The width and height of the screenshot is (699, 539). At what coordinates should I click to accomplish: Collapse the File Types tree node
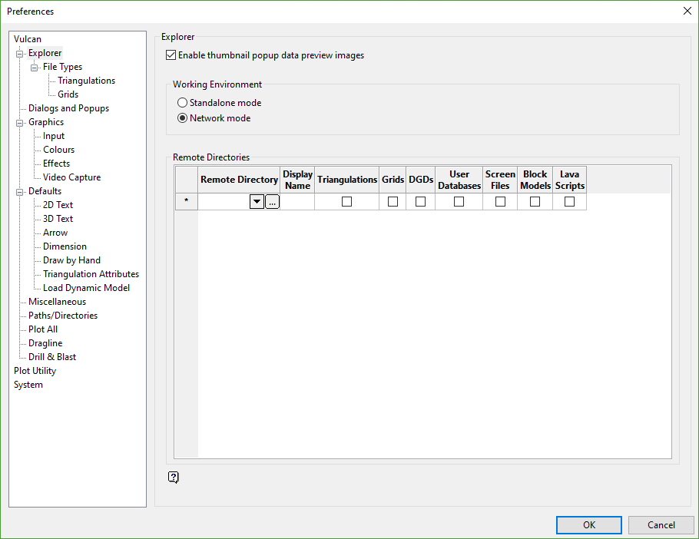point(35,68)
